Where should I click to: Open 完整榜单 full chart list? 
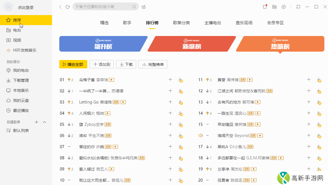[153, 64]
